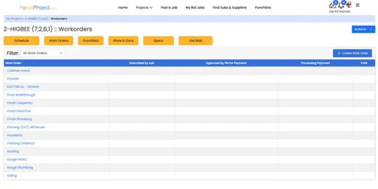Viewport: 378px width, 189px height.
Task: Open the Get Bids tab
Action: pyautogui.click(x=195, y=41)
